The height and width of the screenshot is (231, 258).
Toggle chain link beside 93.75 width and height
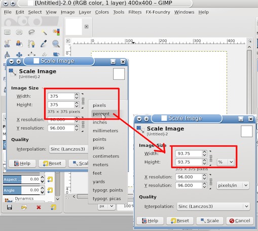tap(211, 158)
